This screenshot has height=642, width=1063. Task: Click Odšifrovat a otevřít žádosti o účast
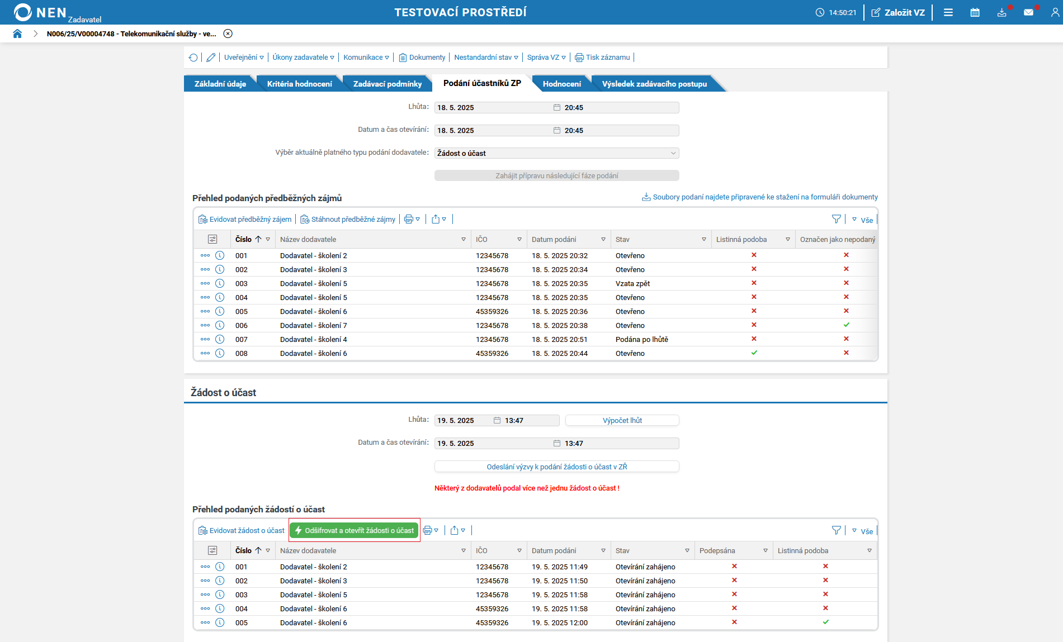coord(355,530)
